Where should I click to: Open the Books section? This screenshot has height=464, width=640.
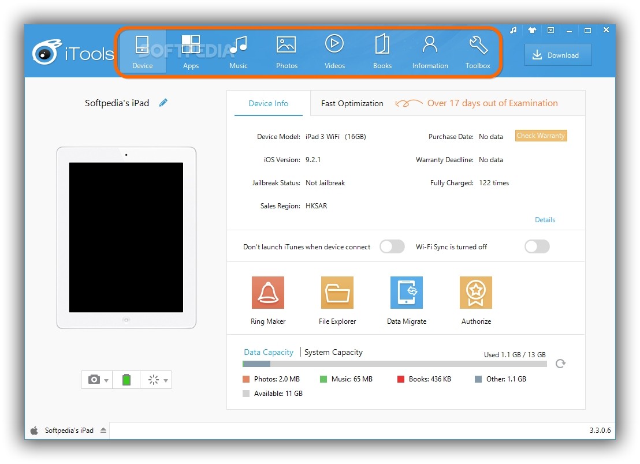point(382,52)
